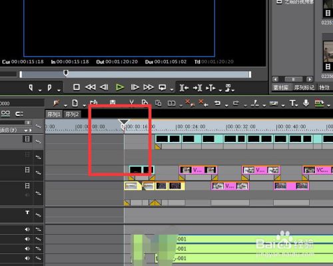Click the Ripple Delete red X icon
Image resolution: width=333 pixels, height=266 pixels.
190,103
